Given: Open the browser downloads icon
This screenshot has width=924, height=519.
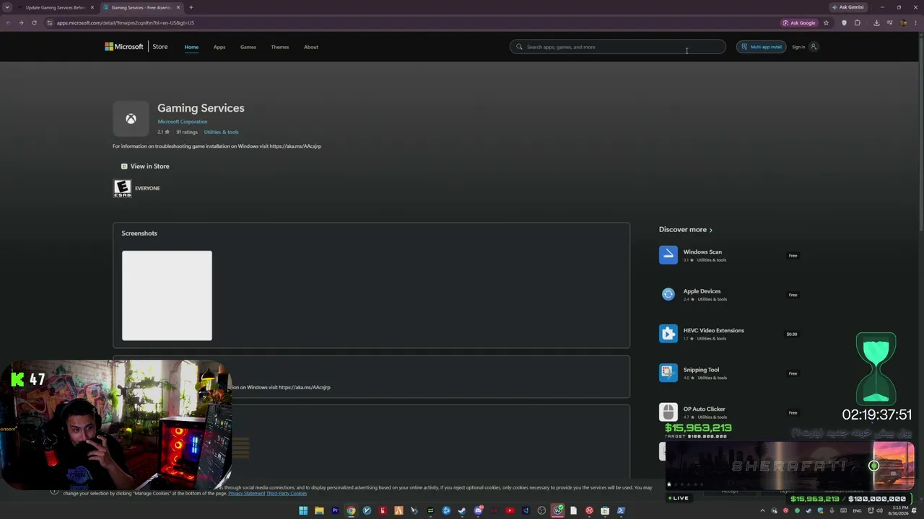Looking at the screenshot, I should pos(876,23).
